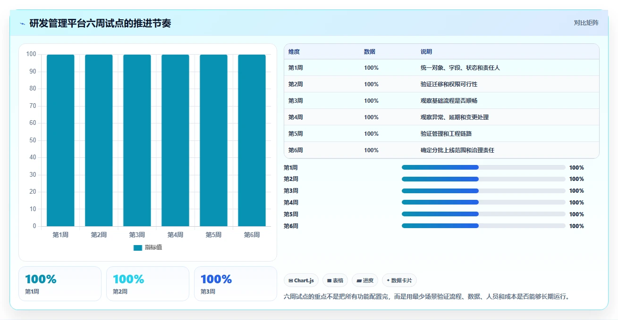Click the 第6周 x-axis label
This screenshot has height=320, width=618.
coord(252,235)
